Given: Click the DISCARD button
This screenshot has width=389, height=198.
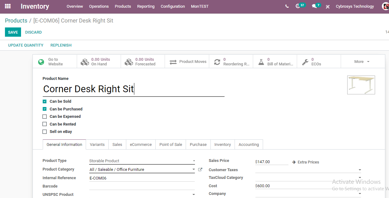Looking at the screenshot, I should pyautogui.click(x=33, y=32).
